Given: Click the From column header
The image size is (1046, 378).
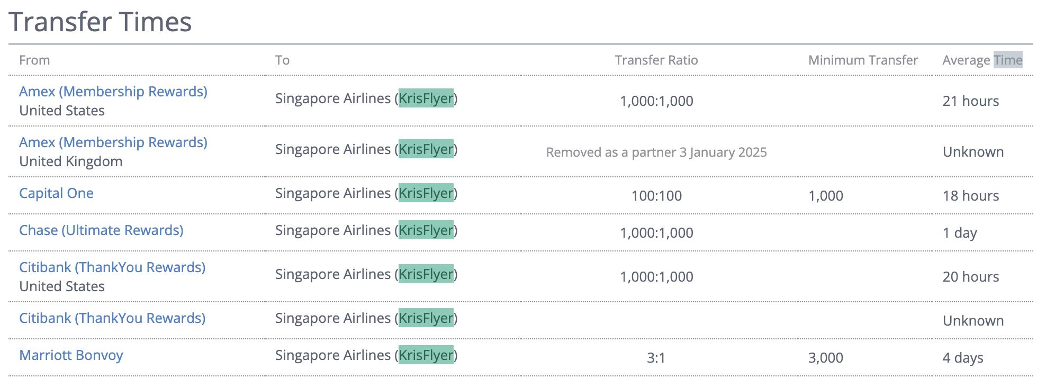Looking at the screenshot, I should coord(34,60).
